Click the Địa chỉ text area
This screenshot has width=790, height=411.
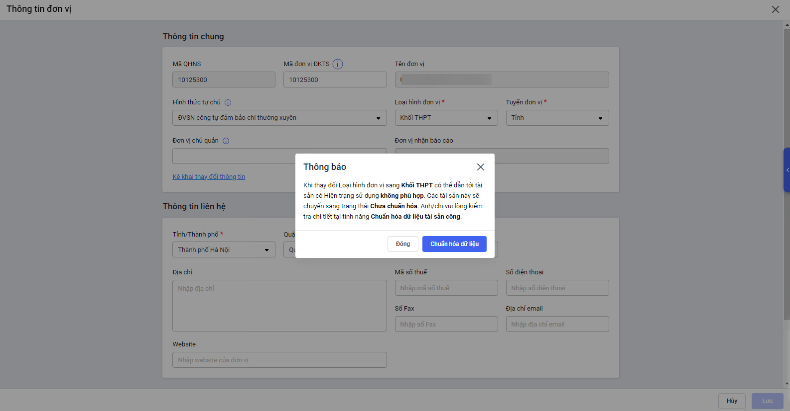click(x=279, y=306)
